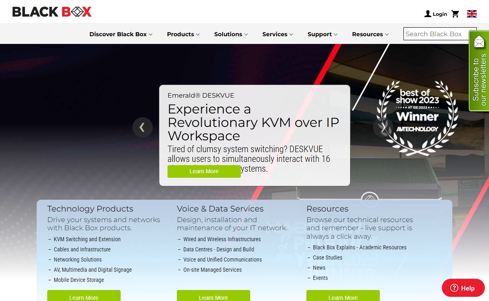Expand the Services menu

coord(278,34)
